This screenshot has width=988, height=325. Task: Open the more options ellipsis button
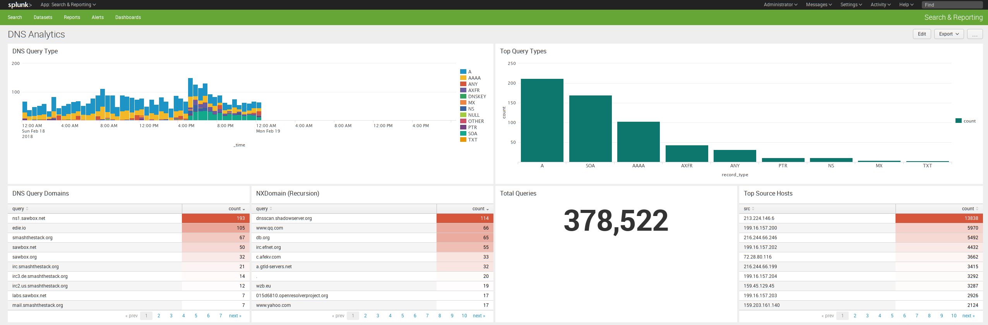point(974,34)
